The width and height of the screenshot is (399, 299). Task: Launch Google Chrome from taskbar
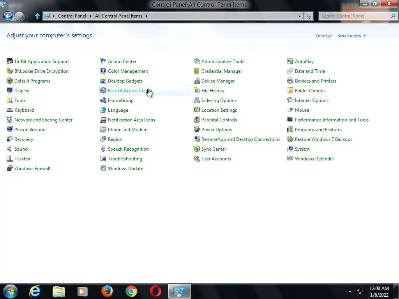[x=131, y=291]
